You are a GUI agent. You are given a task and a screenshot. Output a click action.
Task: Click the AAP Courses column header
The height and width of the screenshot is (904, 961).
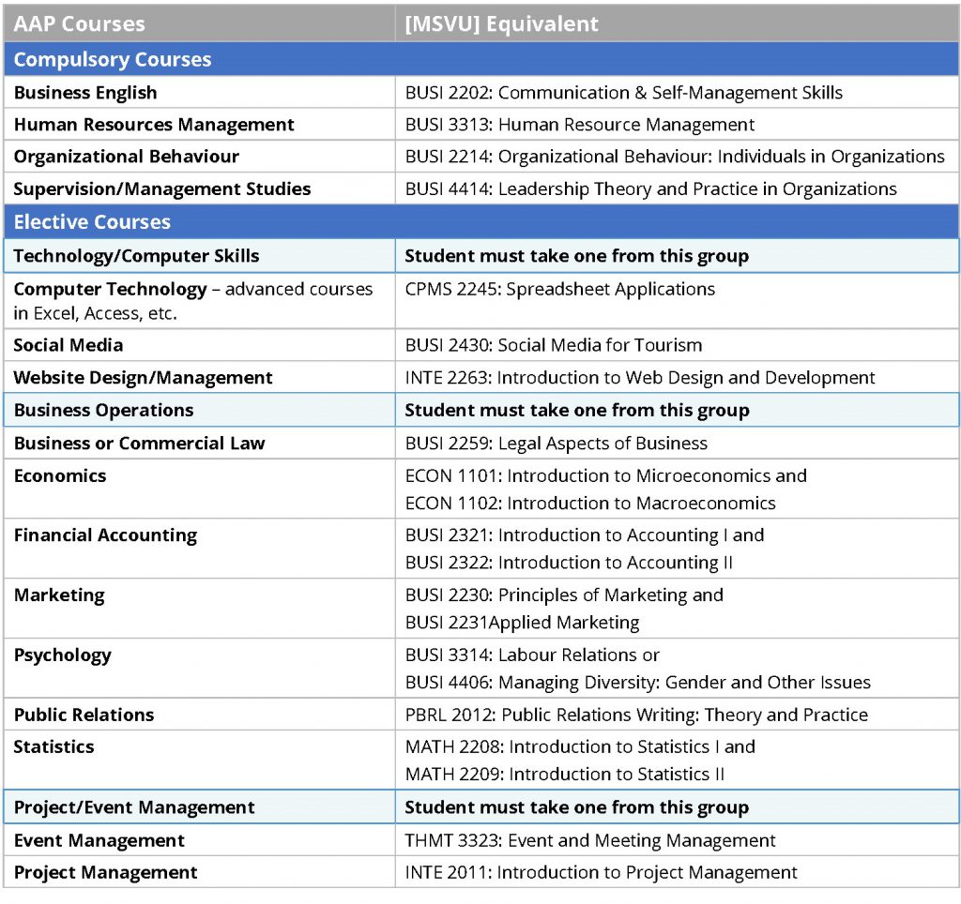[80, 23]
